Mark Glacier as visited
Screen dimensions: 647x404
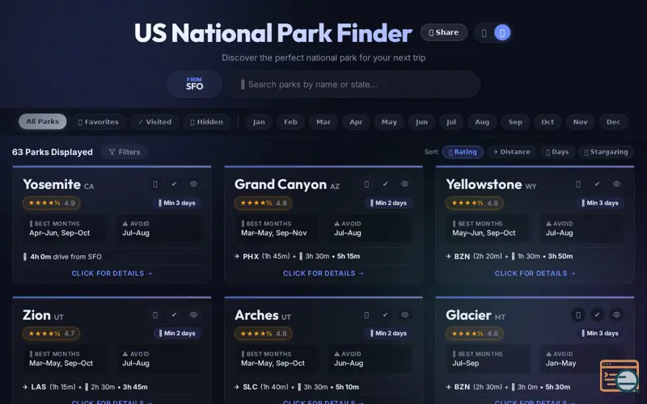[x=597, y=315]
